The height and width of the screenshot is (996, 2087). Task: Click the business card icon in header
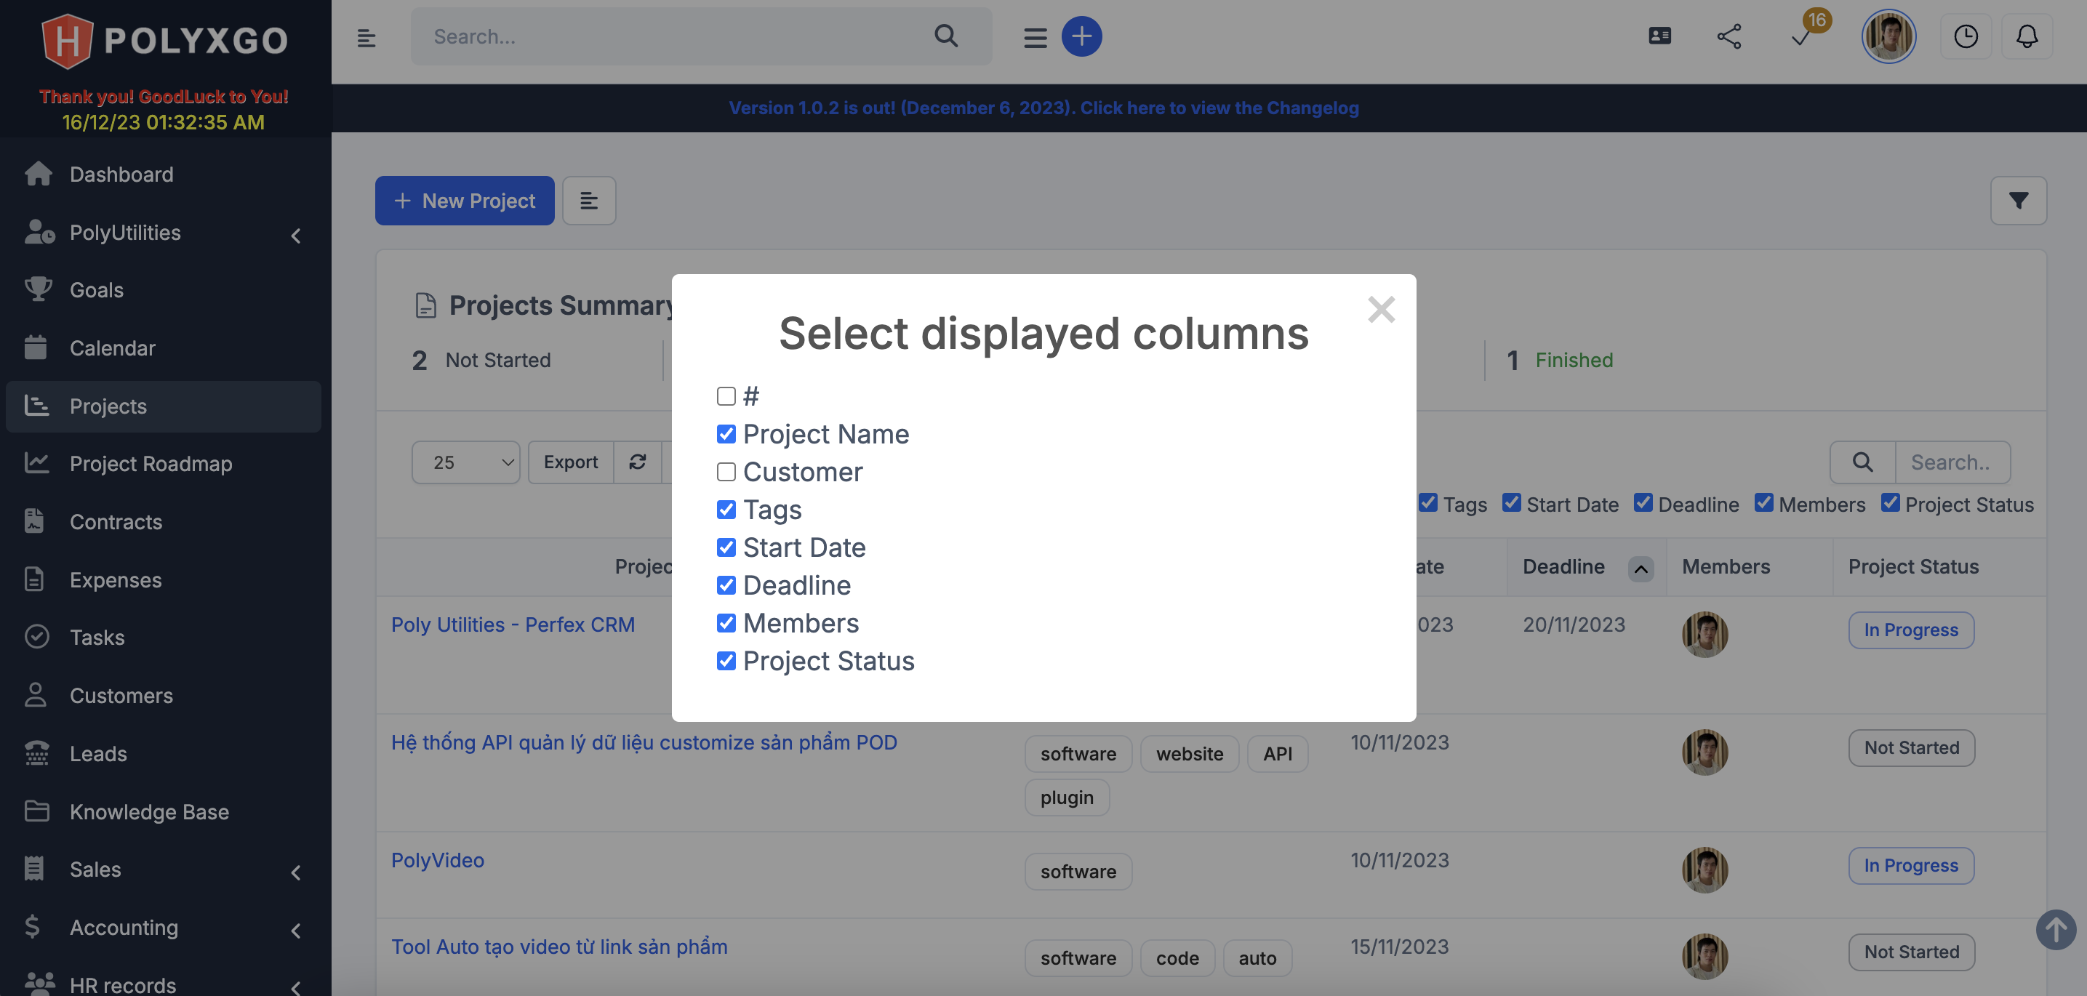coord(1659,36)
